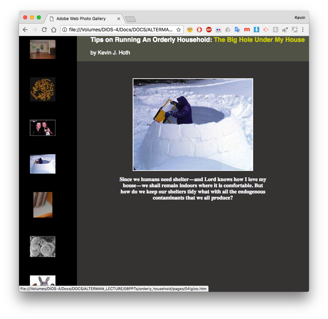This screenshot has height=319, width=328.
Task: Open the grey h script extension
Action: click(x=276, y=30)
